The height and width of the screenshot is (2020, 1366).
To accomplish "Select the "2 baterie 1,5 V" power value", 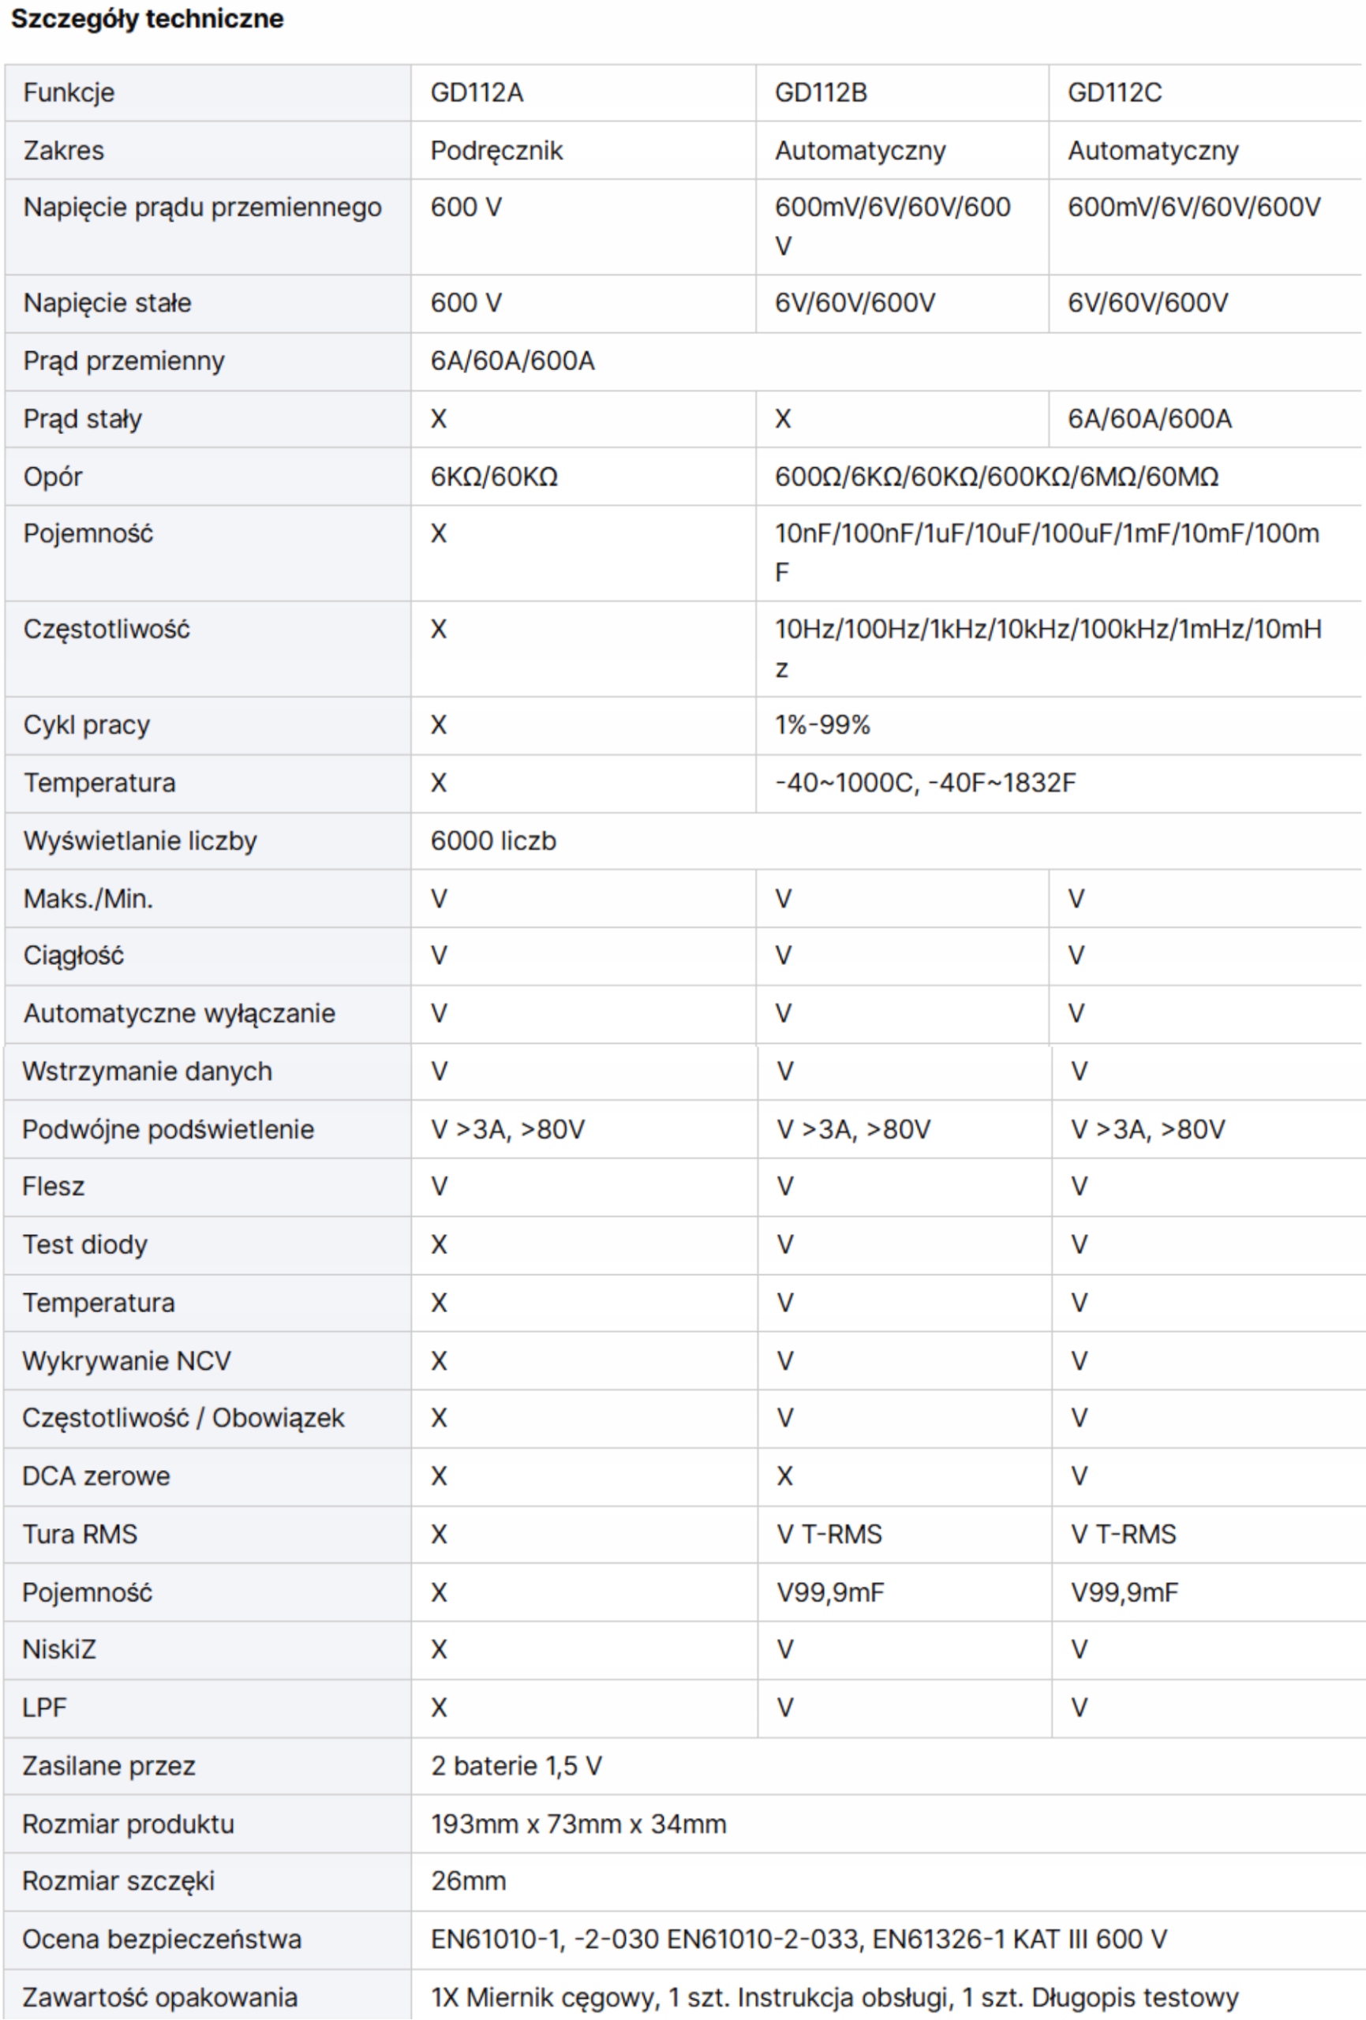I will pyautogui.click(x=515, y=1765).
